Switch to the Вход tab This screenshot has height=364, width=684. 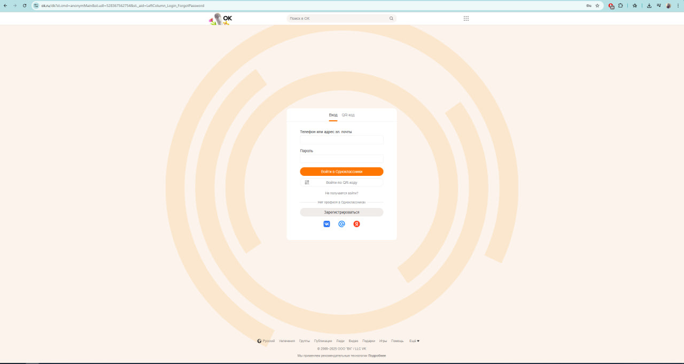point(333,115)
